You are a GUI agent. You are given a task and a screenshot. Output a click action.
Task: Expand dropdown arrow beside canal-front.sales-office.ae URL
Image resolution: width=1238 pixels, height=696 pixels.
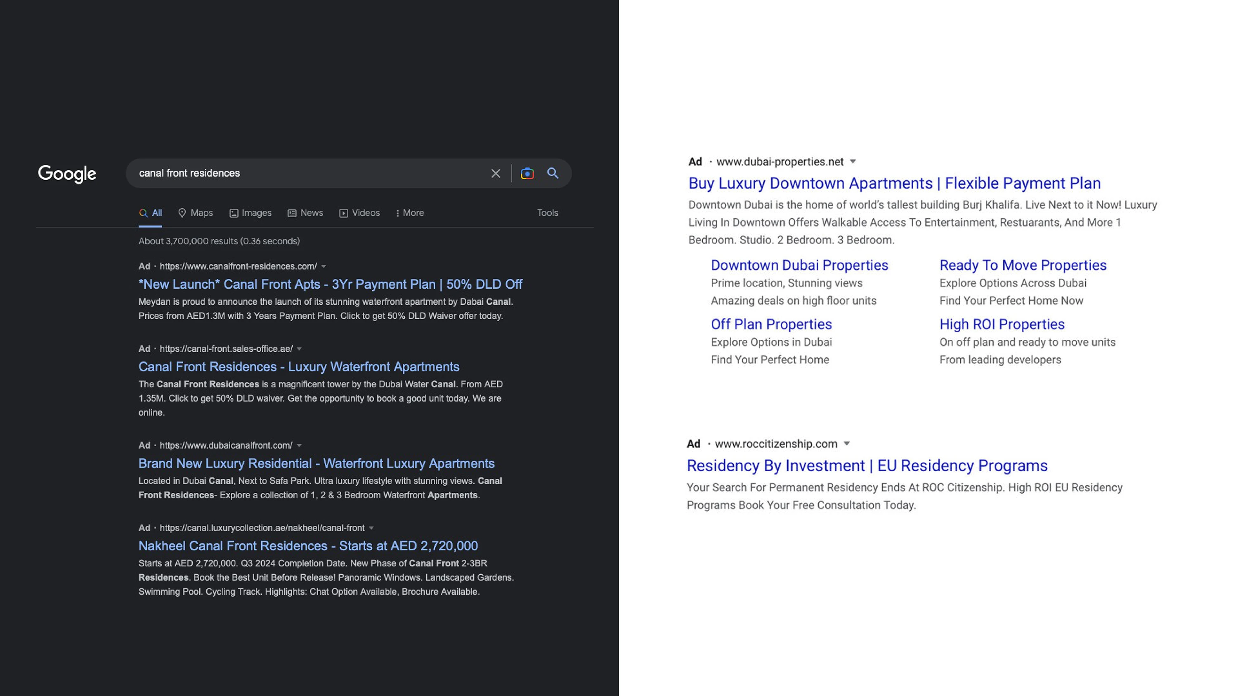[x=299, y=349]
